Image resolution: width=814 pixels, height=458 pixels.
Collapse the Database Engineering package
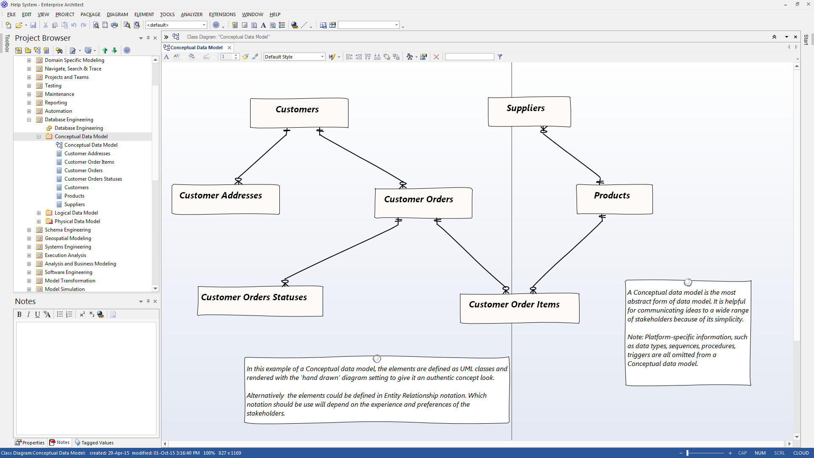tap(29, 120)
